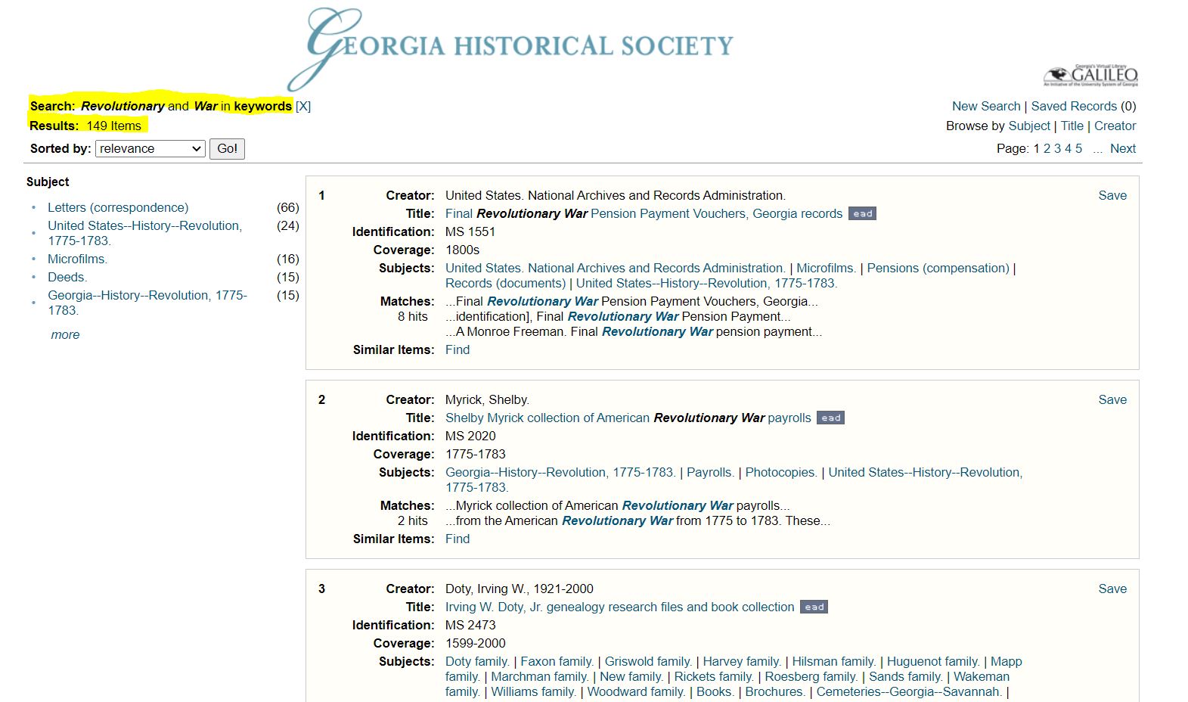The height and width of the screenshot is (702, 1188).
Task: Open Hilsman family. subject
Action: tap(833, 661)
